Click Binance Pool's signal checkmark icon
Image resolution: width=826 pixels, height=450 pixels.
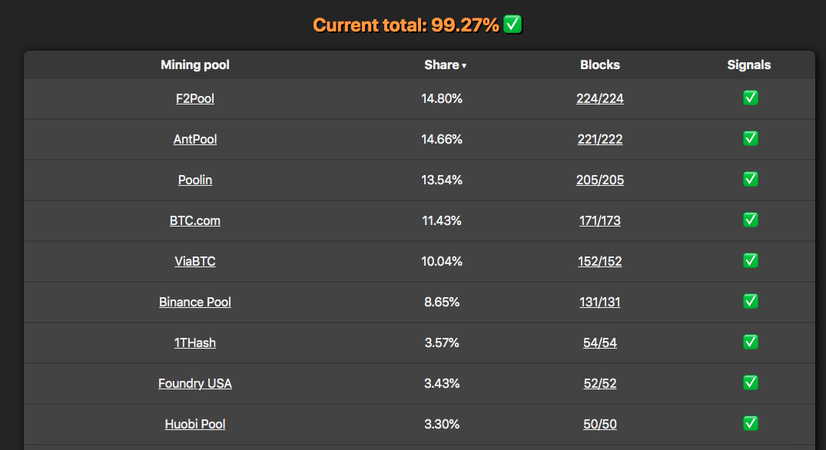(750, 301)
